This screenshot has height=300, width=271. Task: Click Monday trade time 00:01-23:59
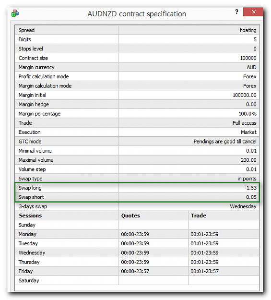(204, 234)
